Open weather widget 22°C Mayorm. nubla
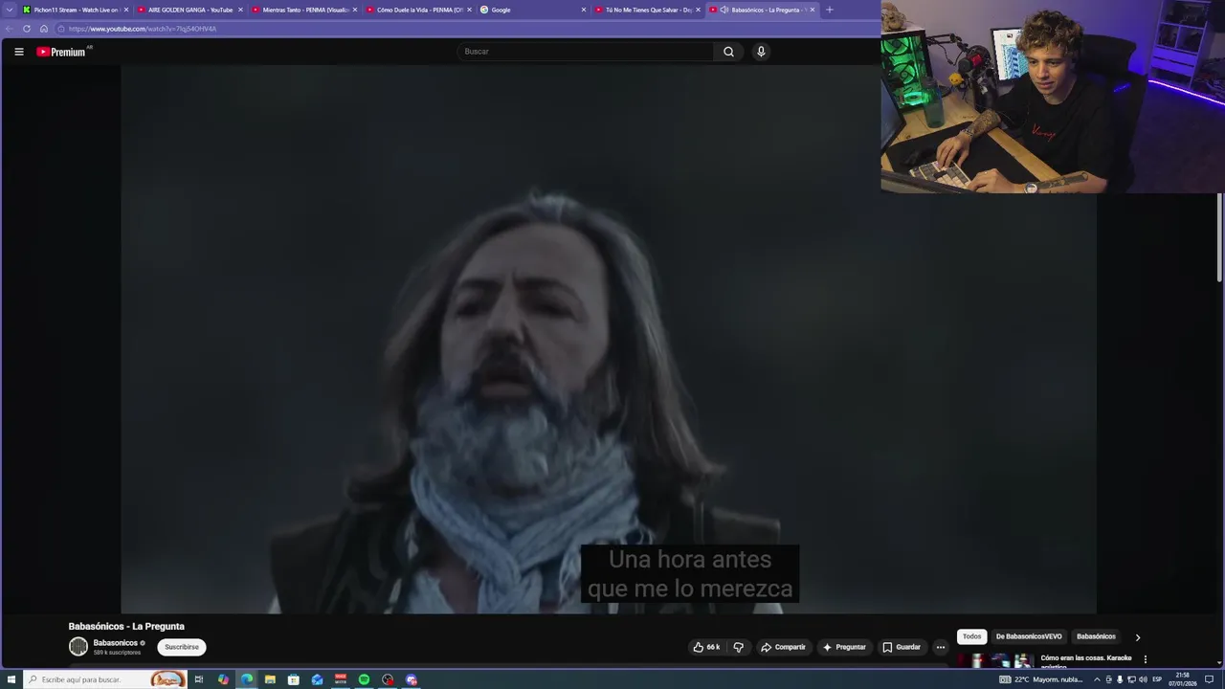Screen dimensions: 1225x689 [1041, 679]
